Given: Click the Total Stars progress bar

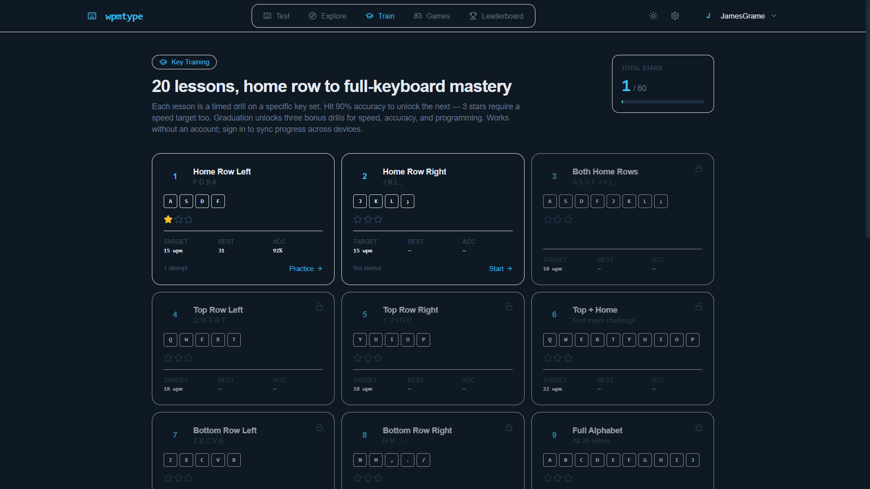Looking at the screenshot, I should point(663,102).
